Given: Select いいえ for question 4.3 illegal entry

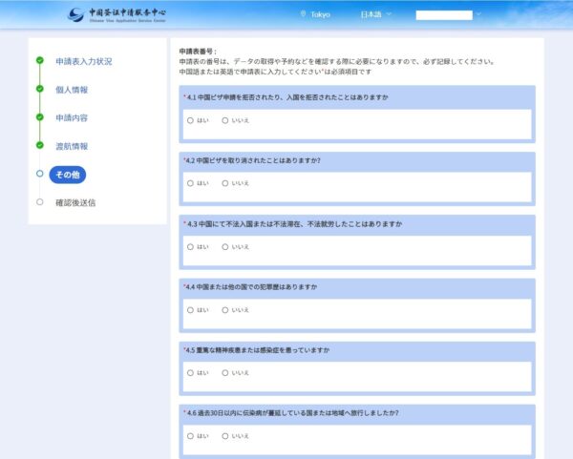Looking at the screenshot, I should click(225, 247).
